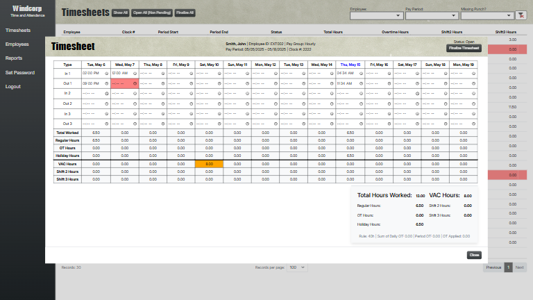
Task: Click clock icon for Thu May 15 Out 1
Action: (x=361, y=83)
